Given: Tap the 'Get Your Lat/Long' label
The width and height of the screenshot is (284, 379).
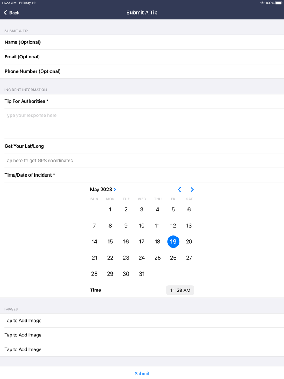Looking at the screenshot, I should (x=24, y=146).
